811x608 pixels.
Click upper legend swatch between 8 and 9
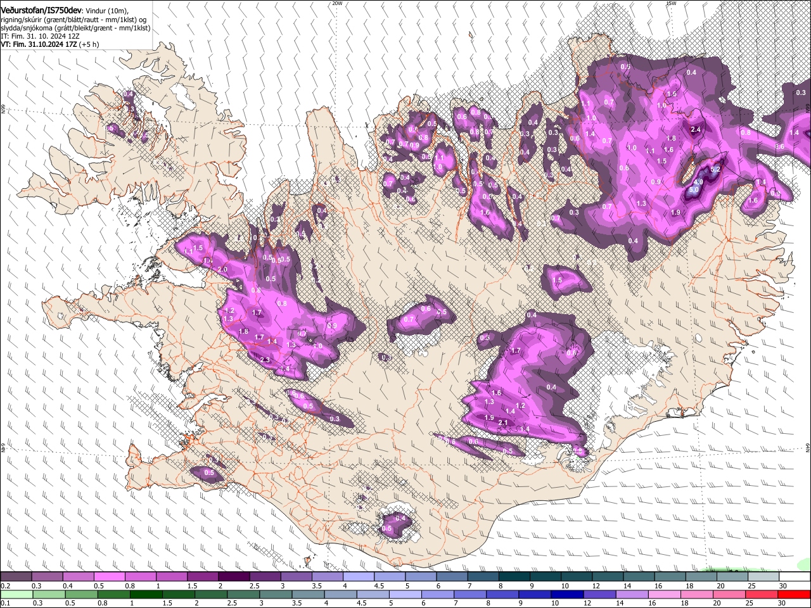click(514, 577)
